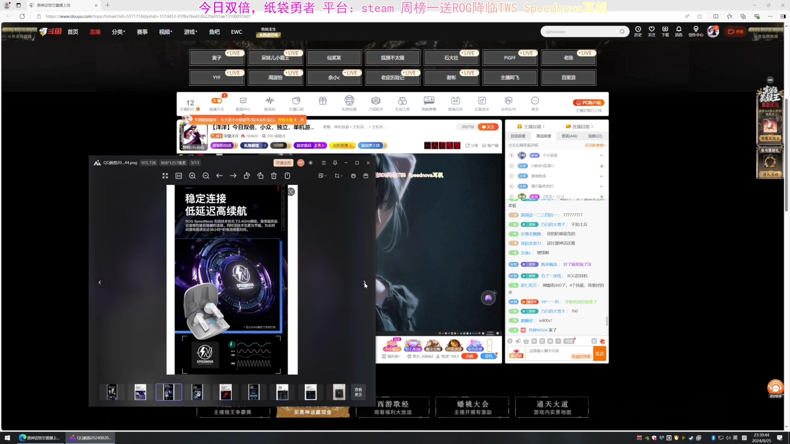Expand 更多 streamer tools
The image size is (790, 444).
pos(535,104)
